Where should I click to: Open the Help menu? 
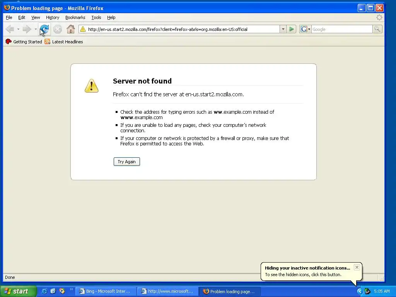(111, 17)
